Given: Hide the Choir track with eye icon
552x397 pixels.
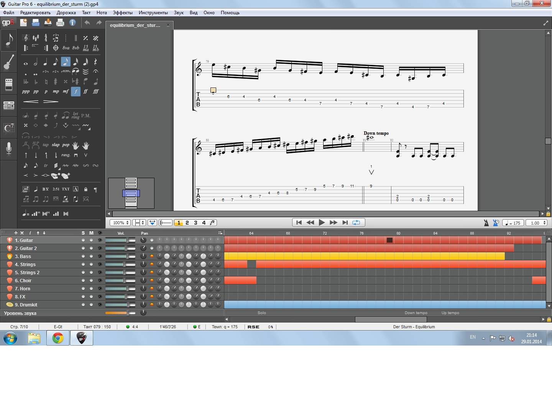Looking at the screenshot, I should [x=100, y=281].
